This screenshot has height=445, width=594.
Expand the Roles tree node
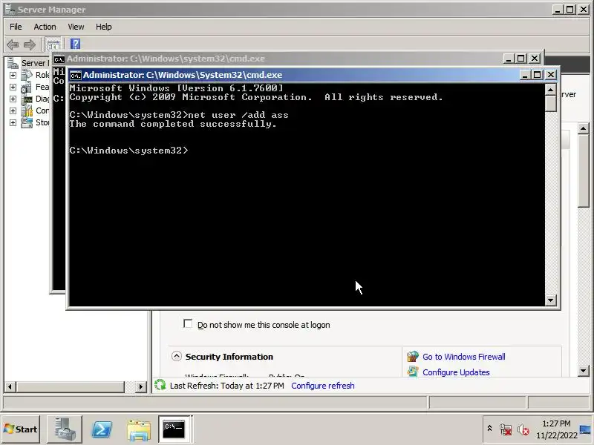tap(13, 76)
